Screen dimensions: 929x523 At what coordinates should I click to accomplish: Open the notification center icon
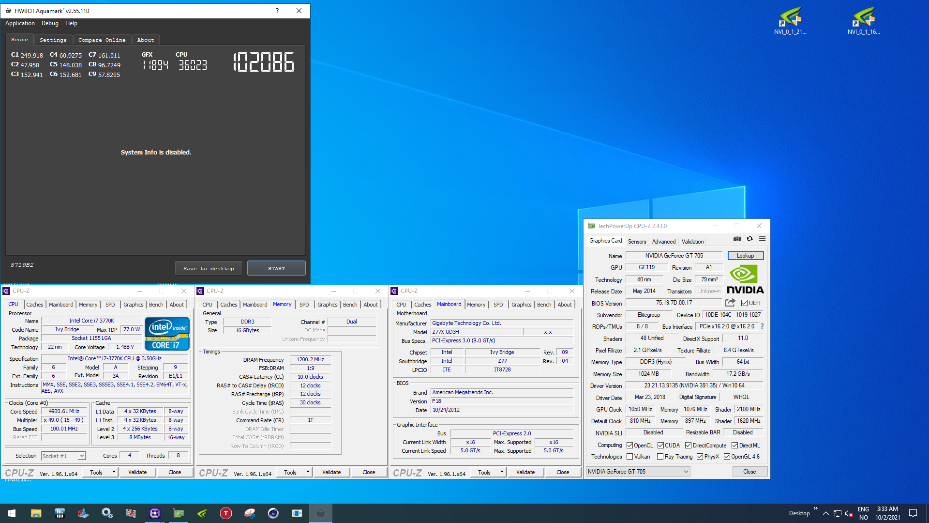click(913, 513)
